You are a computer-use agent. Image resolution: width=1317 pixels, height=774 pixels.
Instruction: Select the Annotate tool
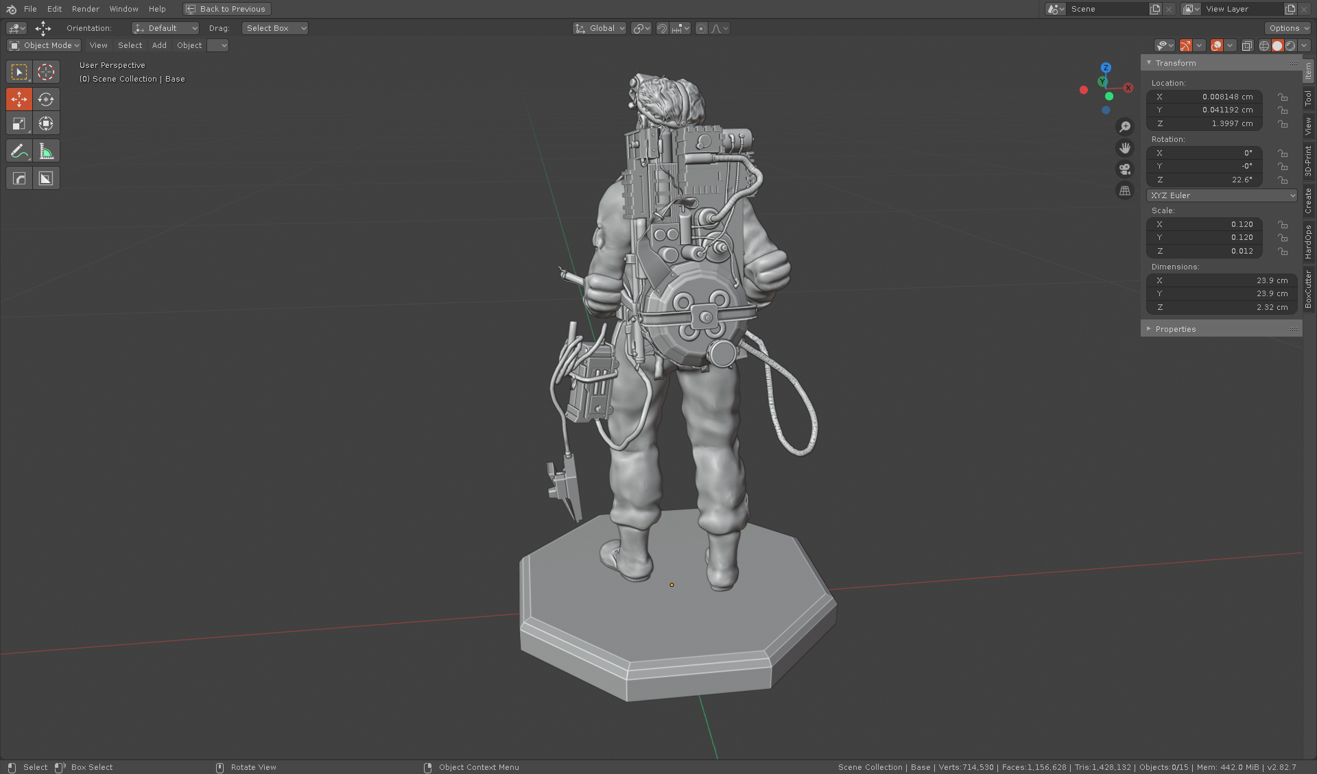pyautogui.click(x=19, y=150)
